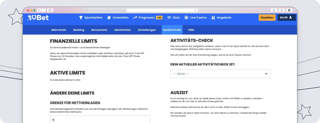Click the Finanzielle Limits heading
Viewport: 320px width, 123px height.
(74, 41)
